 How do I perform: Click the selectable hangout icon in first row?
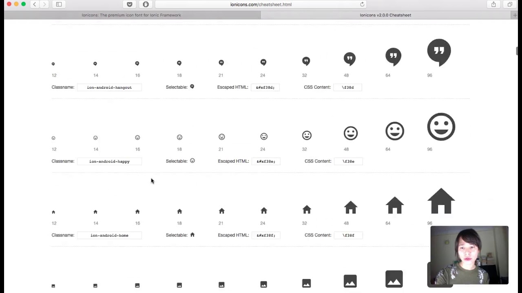point(192,87)
